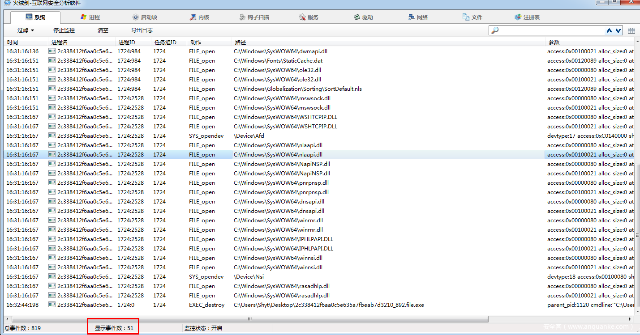Click the magnifier search icon
640x335 pixels.
click(x=494, y=30)
